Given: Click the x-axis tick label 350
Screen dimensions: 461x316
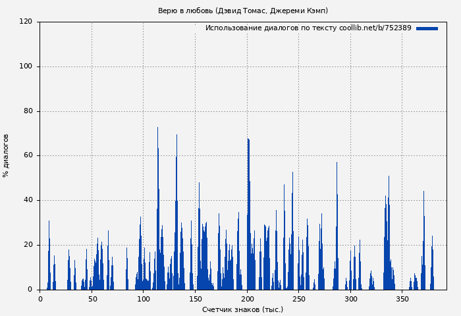Looking at the screenshot, I should coord(402,299).
